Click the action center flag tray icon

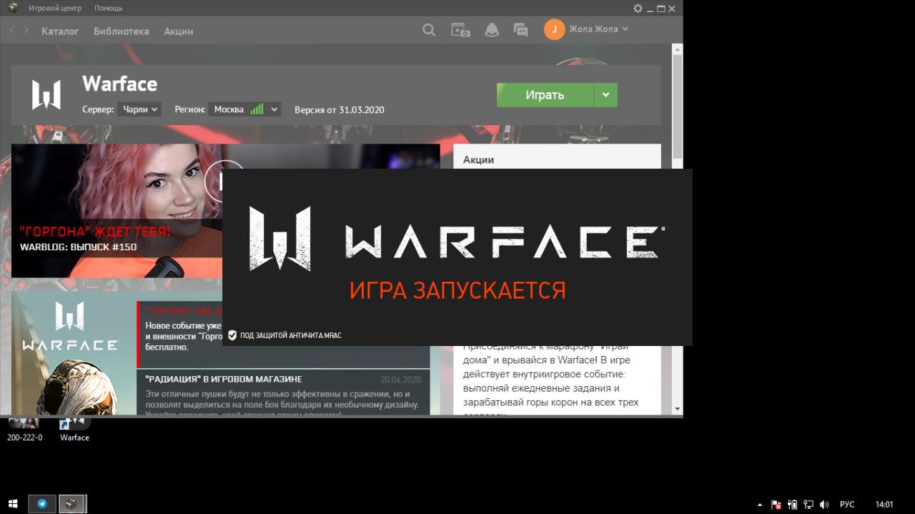point(777,505)
